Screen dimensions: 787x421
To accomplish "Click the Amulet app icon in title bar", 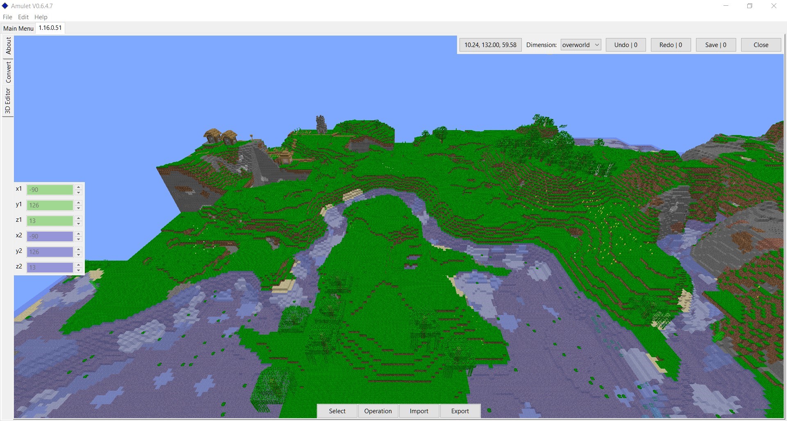I will (5, 6).
